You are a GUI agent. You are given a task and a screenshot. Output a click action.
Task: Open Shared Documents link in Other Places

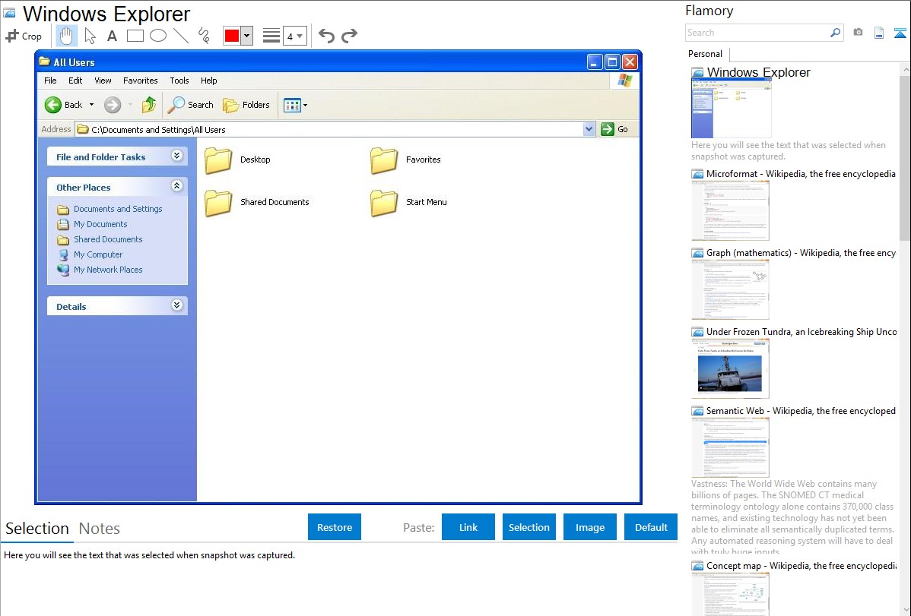click(x=108, y=239)
